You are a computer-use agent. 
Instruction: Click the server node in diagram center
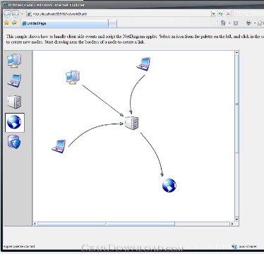point(131,123)
